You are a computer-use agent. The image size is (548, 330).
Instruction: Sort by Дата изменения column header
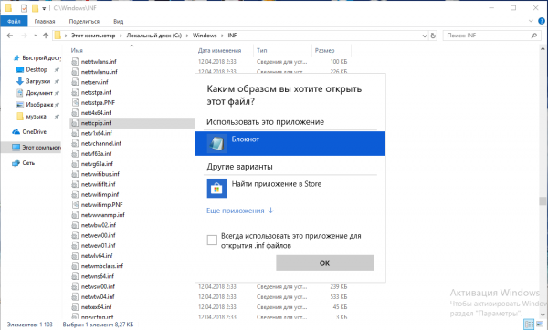(x=219, y=50)
